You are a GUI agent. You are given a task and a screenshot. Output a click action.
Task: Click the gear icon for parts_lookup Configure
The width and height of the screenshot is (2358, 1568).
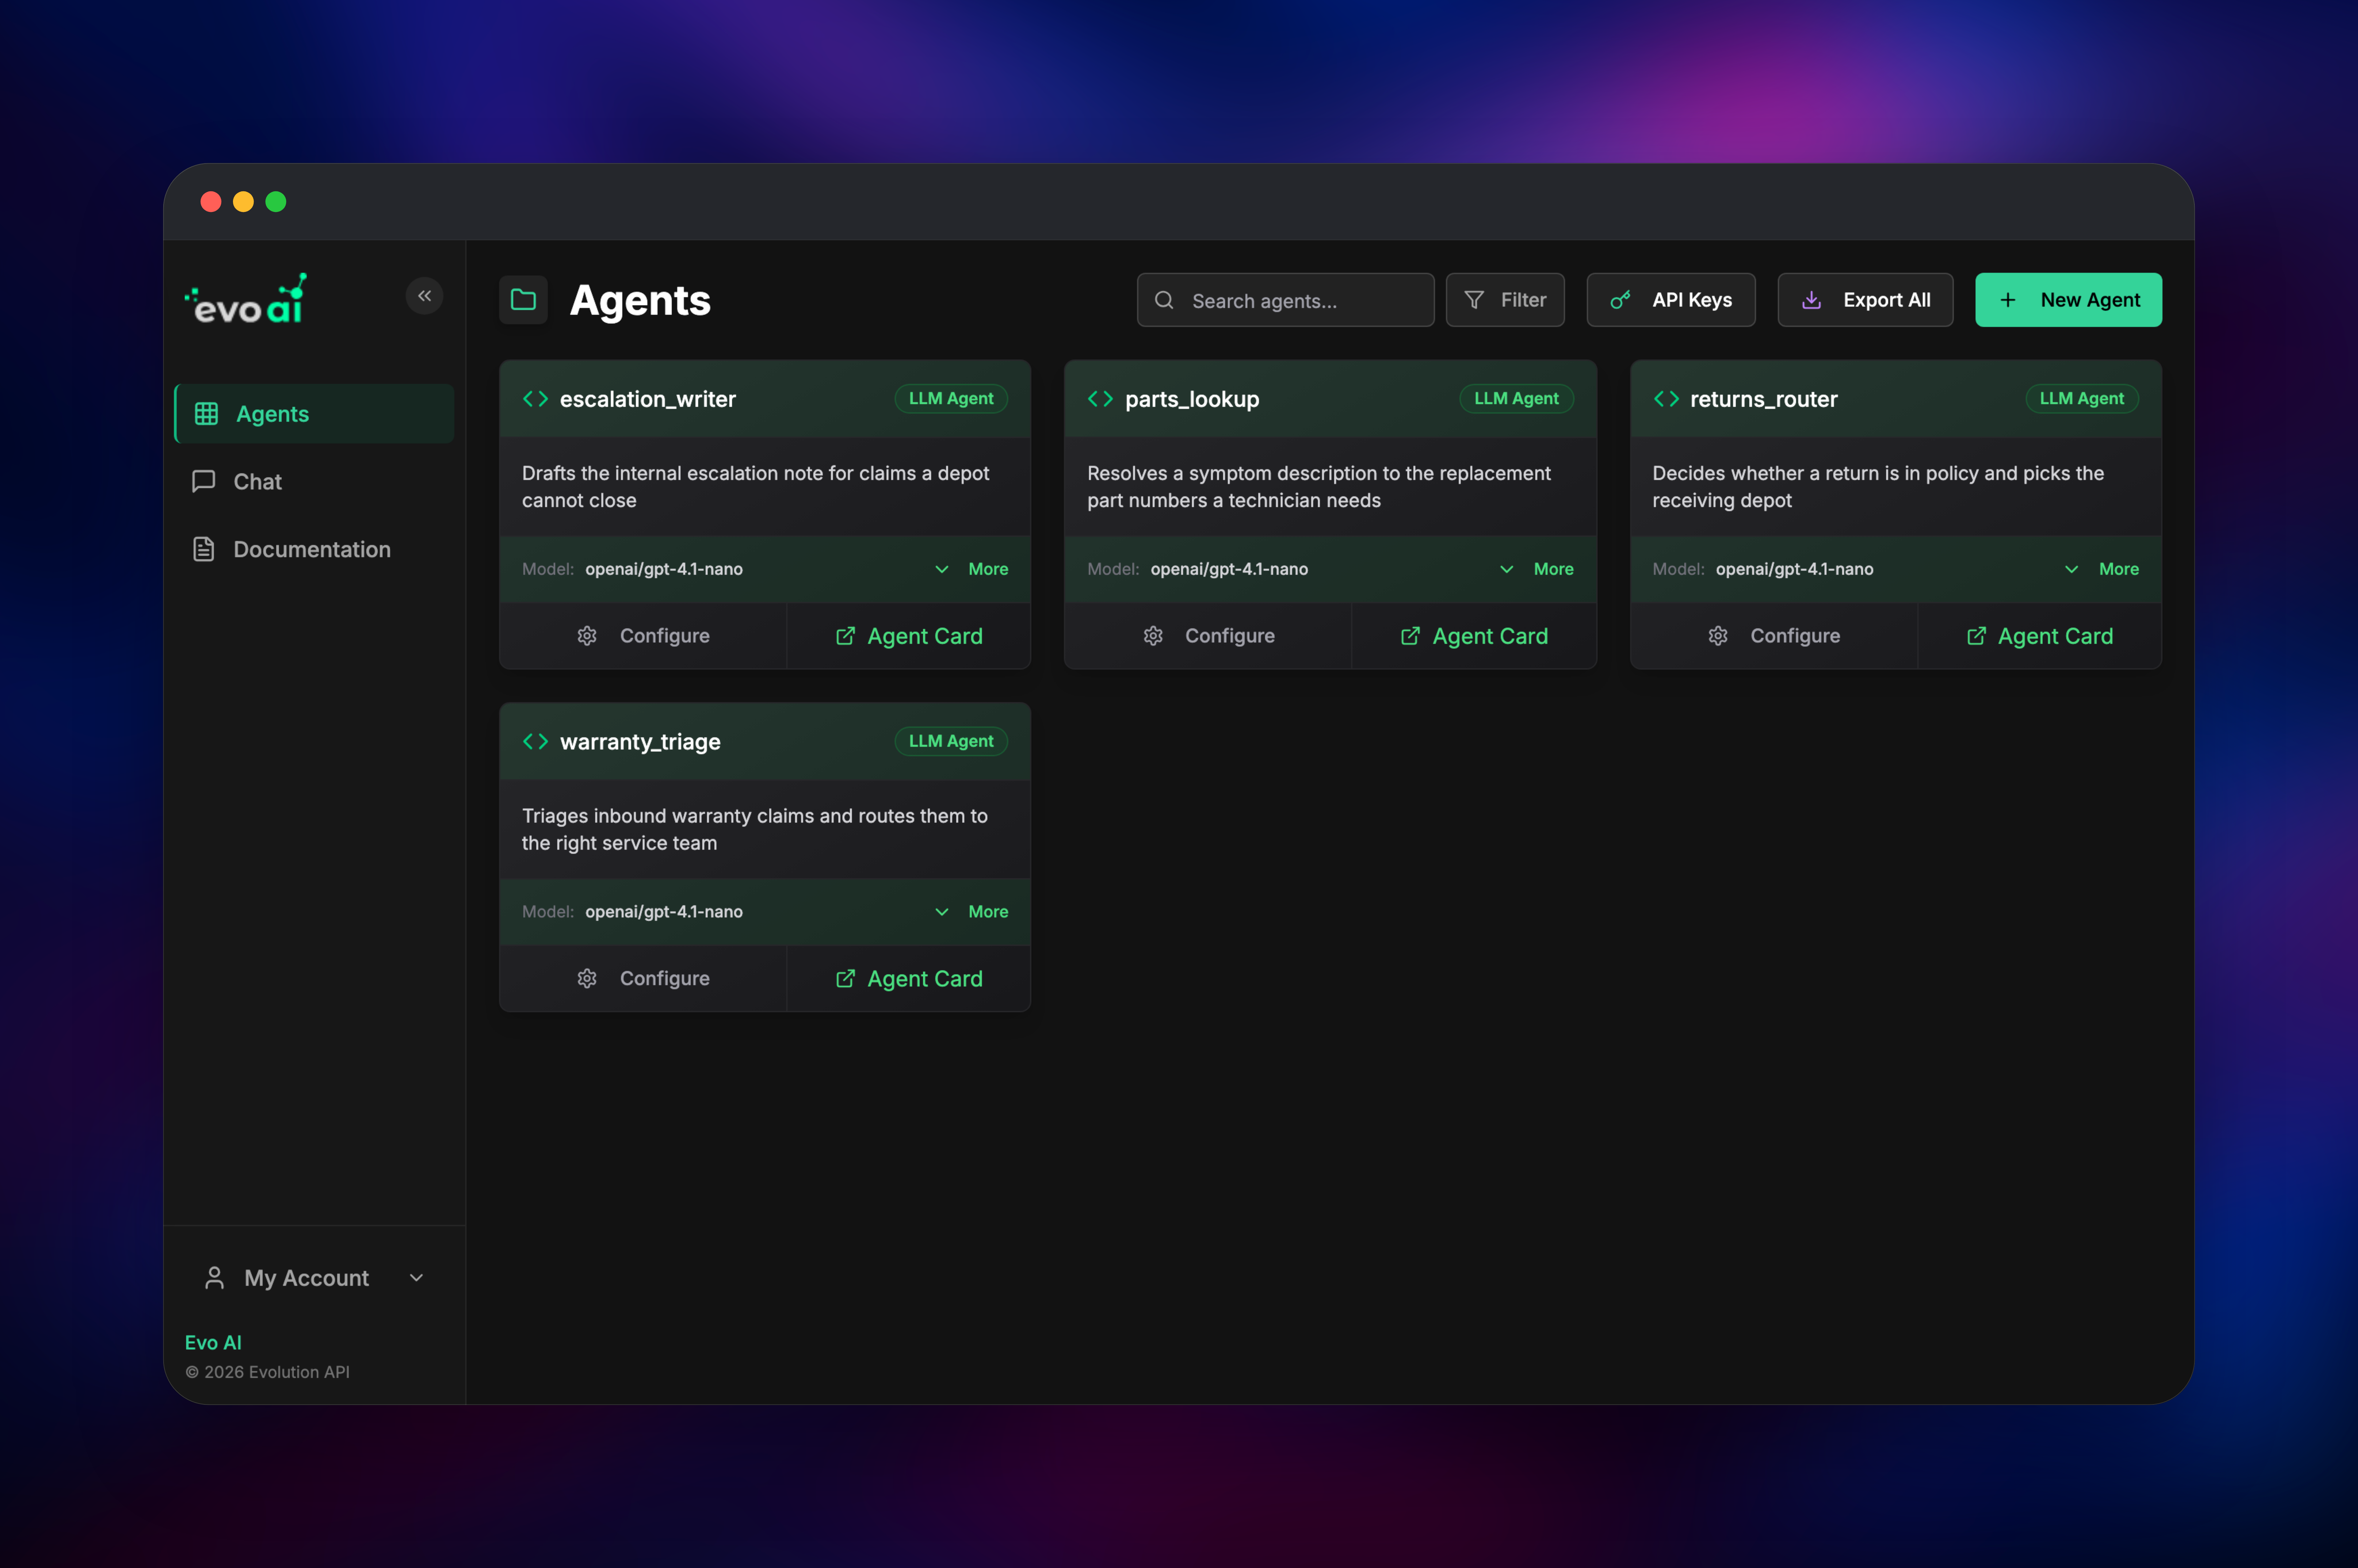(x=1153, y=636)
